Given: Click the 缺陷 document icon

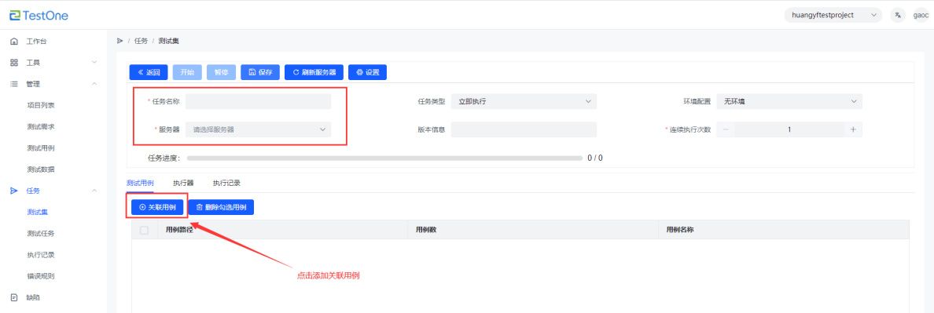Looking at the screenshot, I should point(14,297).
